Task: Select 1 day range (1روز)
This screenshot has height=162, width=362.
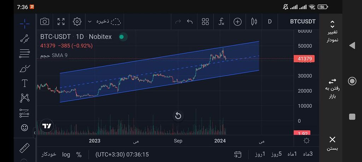Action: click(260, 154)
